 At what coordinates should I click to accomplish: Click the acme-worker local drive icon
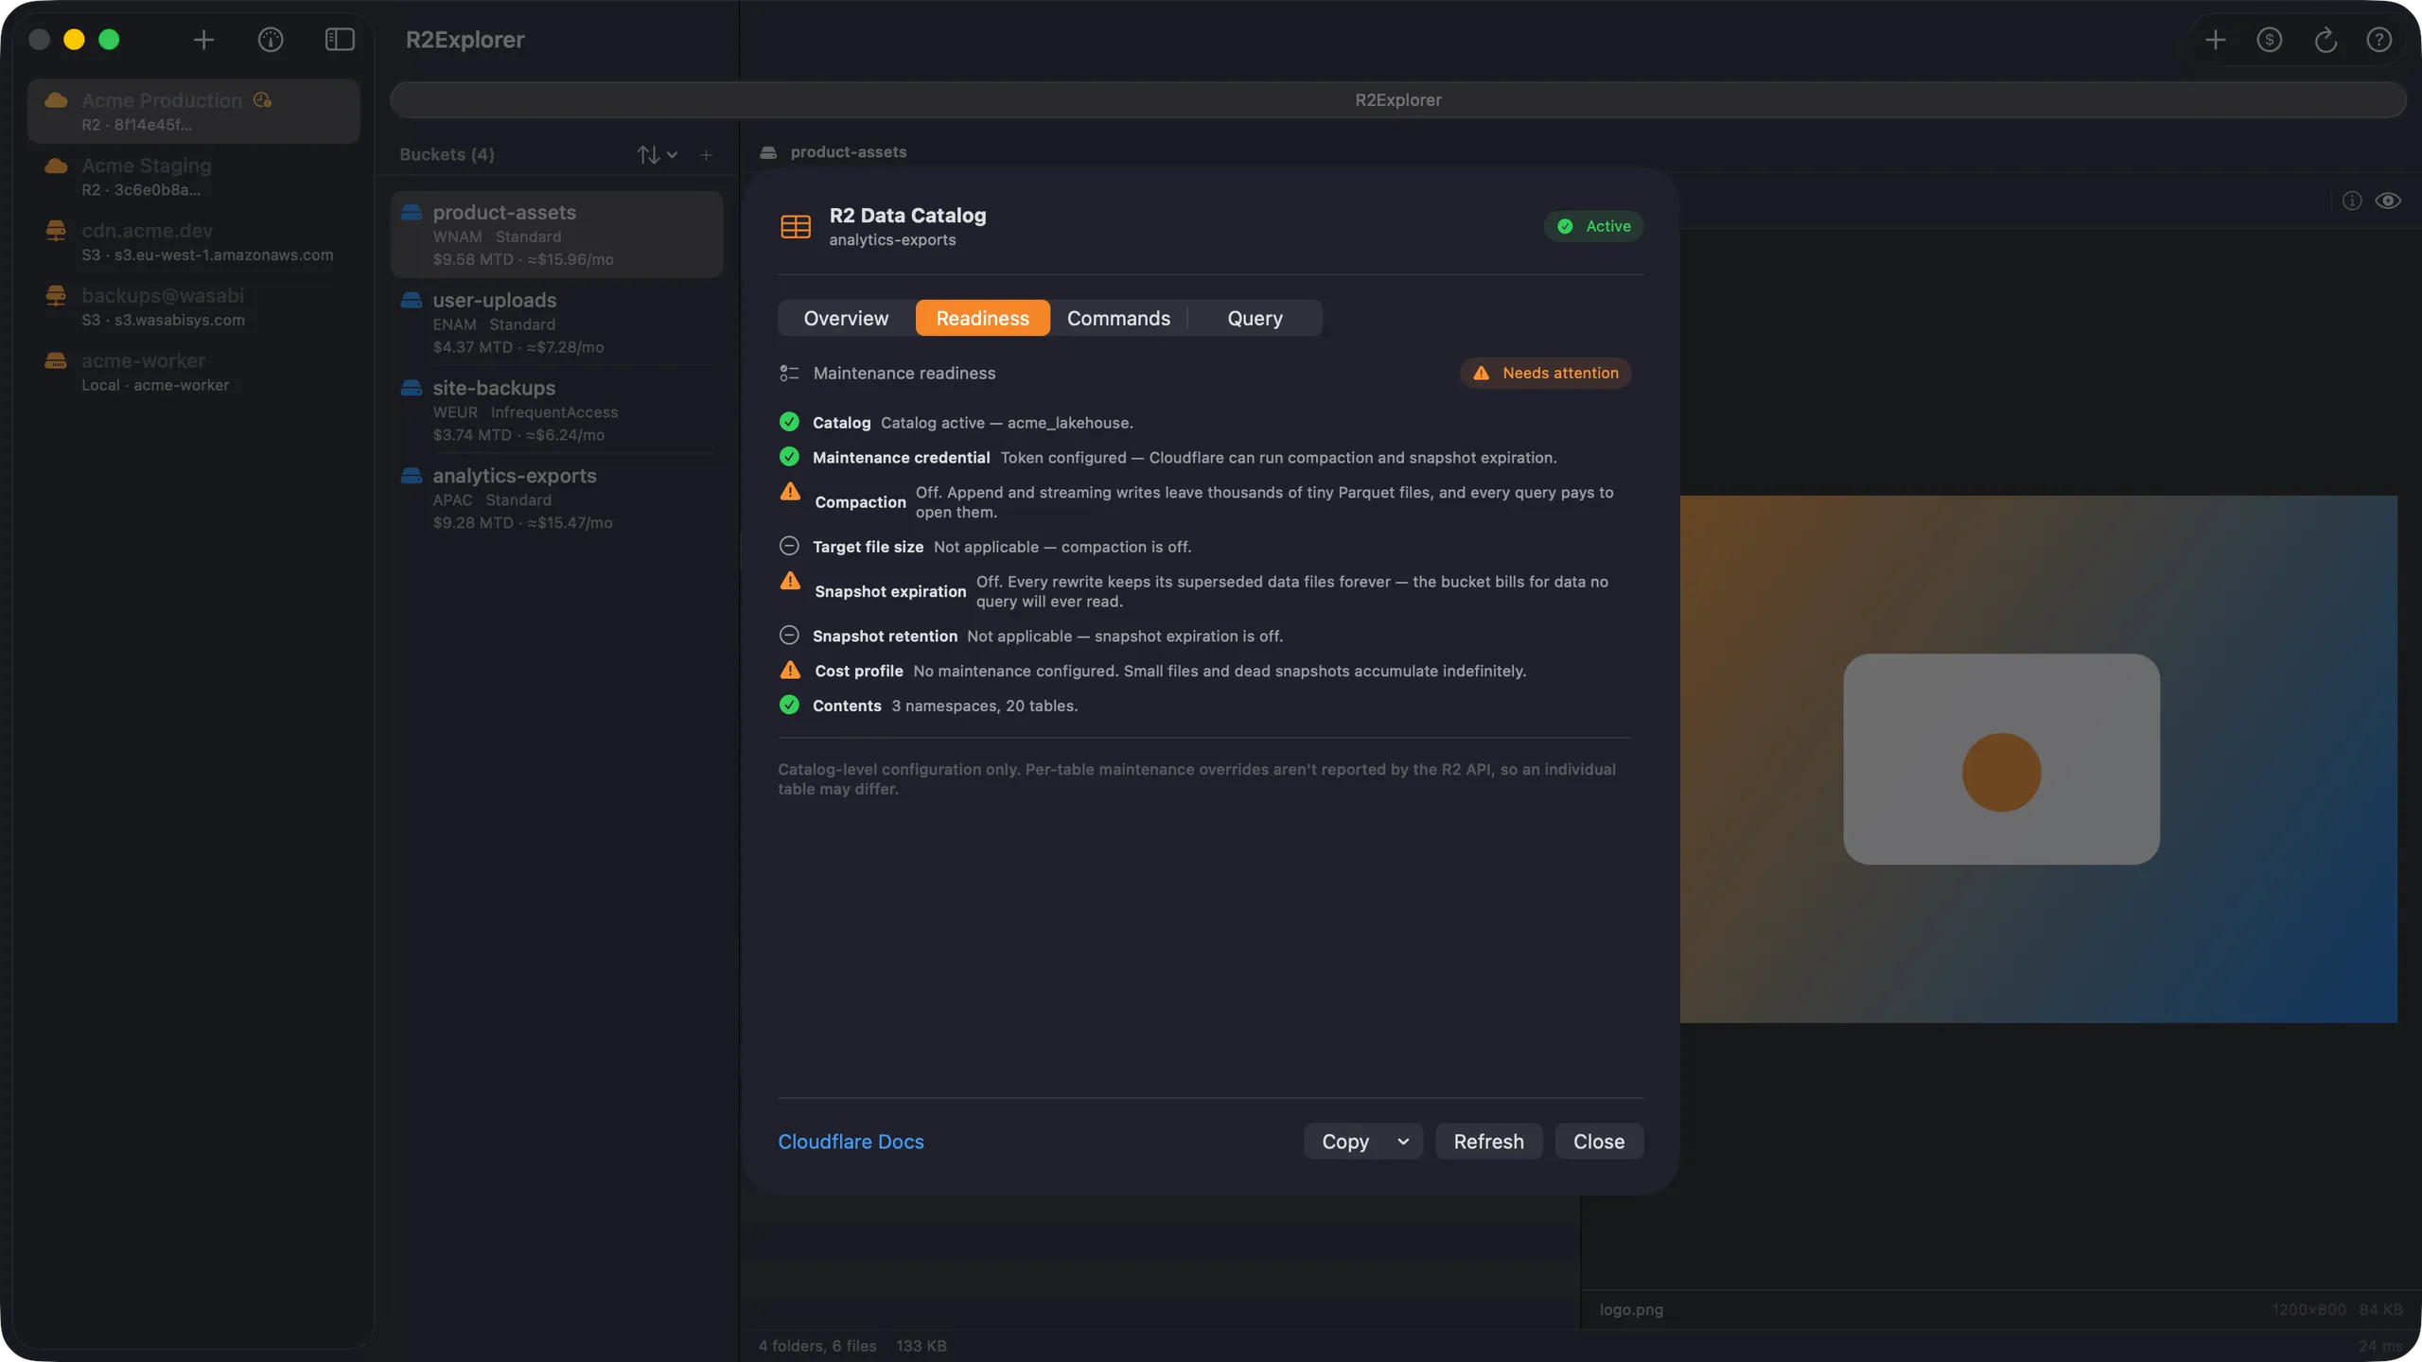click(x=56, y=360)
